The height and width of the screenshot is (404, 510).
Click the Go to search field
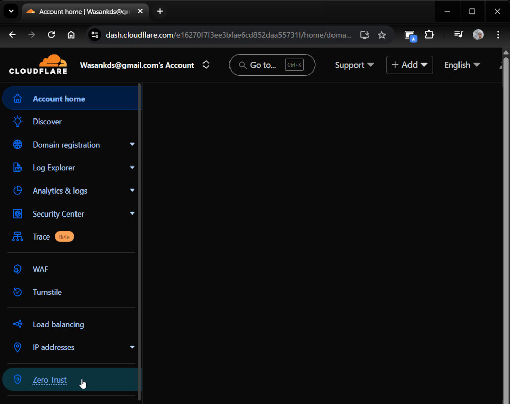[x=272, y=65]
